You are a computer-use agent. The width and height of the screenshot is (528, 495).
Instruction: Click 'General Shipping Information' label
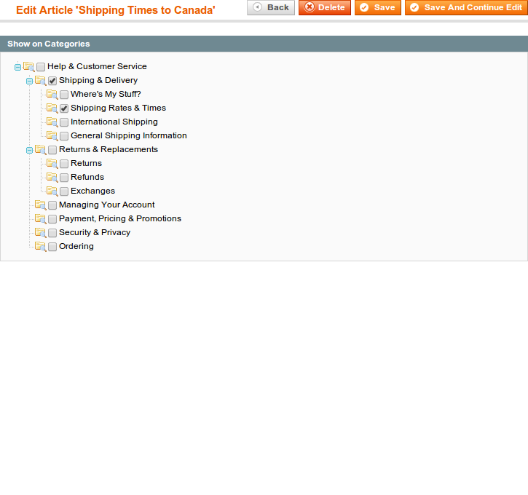coord(129,135)
